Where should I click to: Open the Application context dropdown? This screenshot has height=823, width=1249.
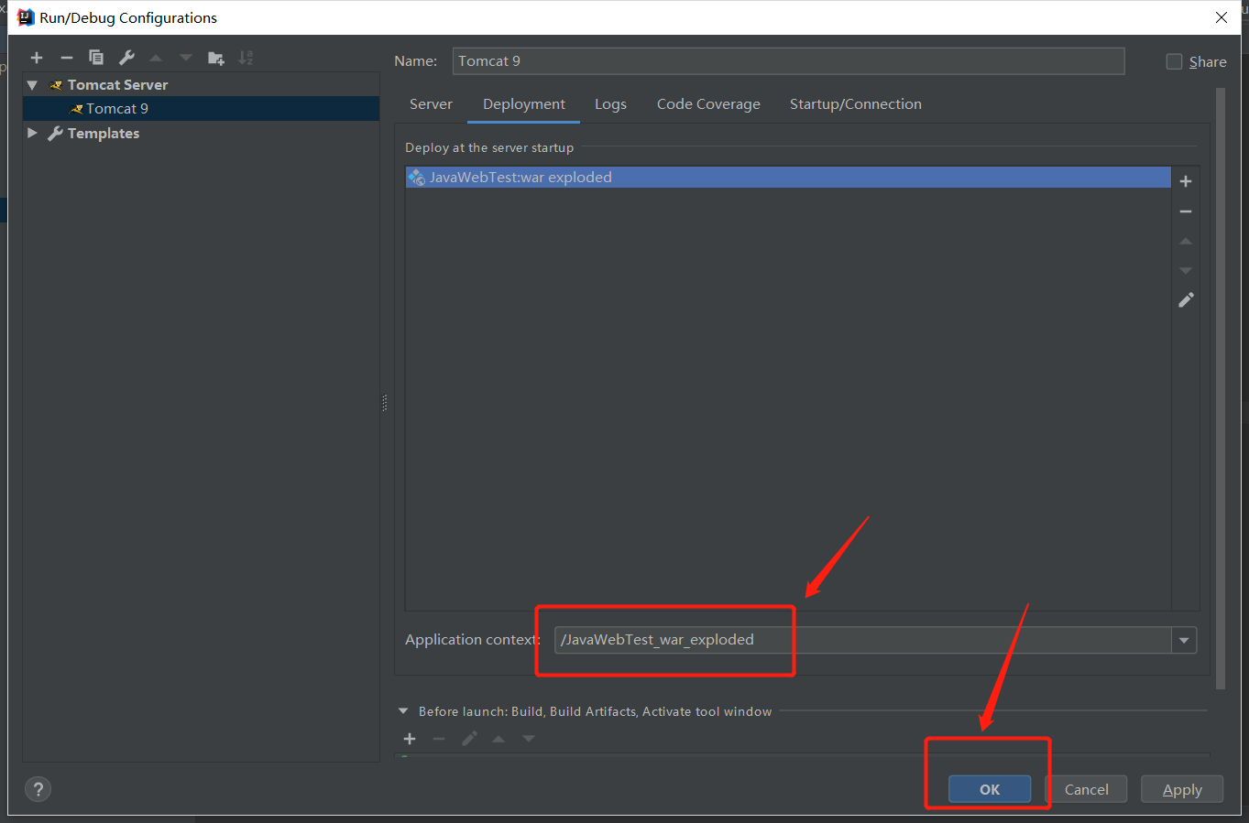[x=1184, y=640]
